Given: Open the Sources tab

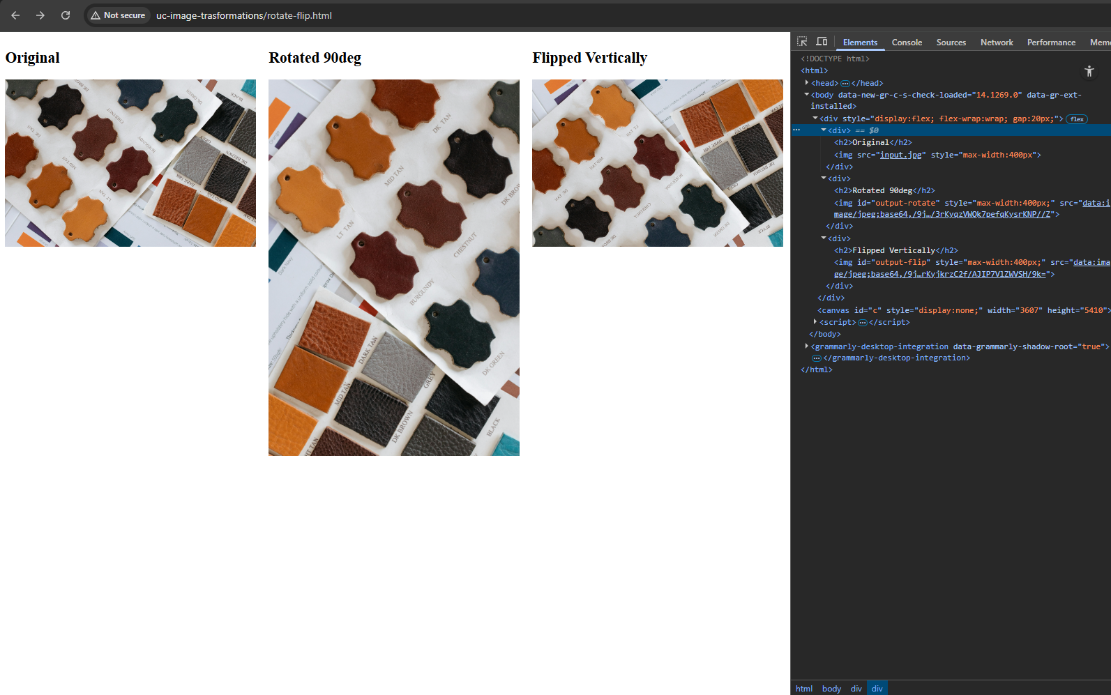Looking at the screenshot, I should [x=951, y=43].
